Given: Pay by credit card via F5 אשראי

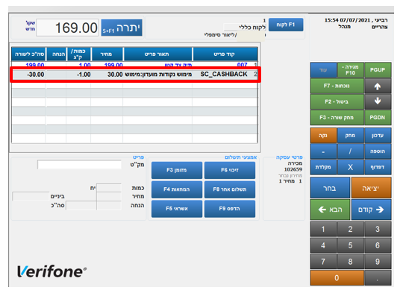Looking at the screenshot, I should point(177,209).
